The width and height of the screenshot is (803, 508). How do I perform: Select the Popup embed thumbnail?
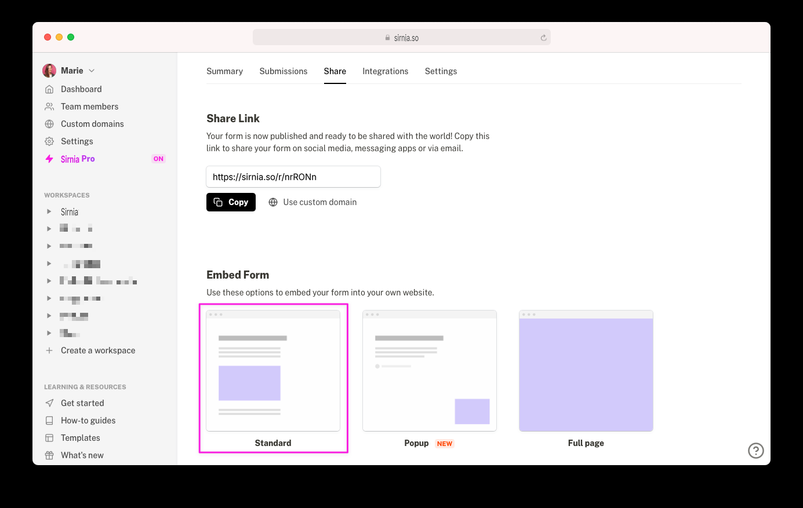pos(430,371)
